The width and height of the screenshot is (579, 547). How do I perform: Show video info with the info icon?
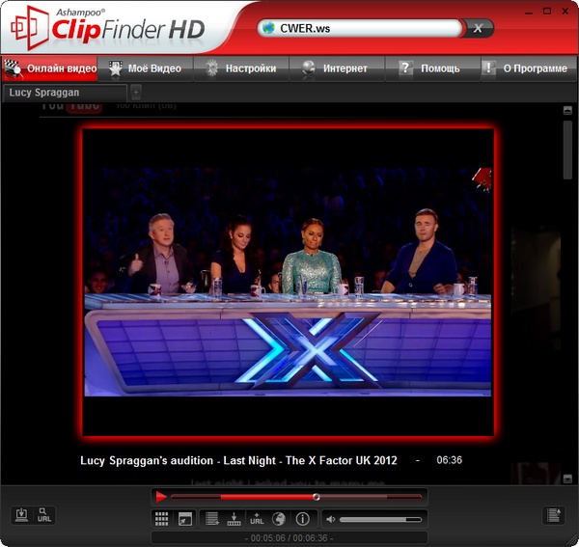pos(302,519)
